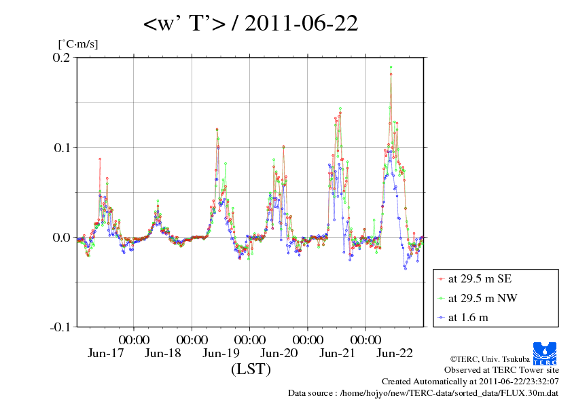Screen dimensions: 572x404
Task: Click the Jun-20 date label
Action: tap(279, 353)
